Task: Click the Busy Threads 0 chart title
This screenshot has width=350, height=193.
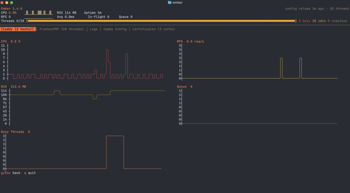Action: coord(15,132)
